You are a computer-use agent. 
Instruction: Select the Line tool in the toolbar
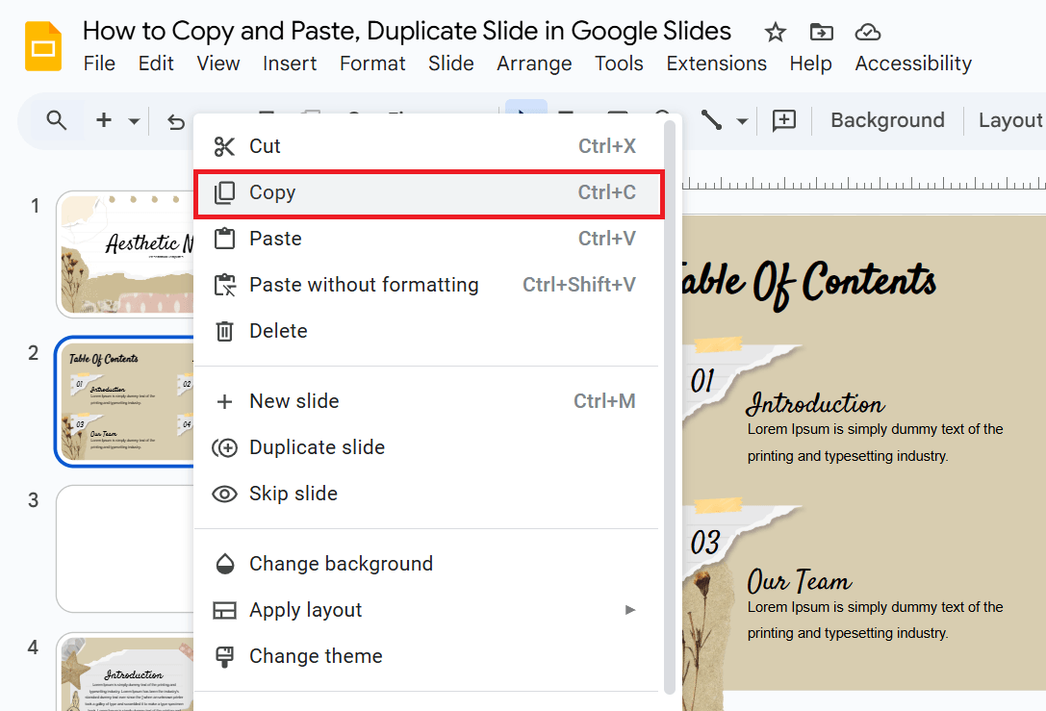(709, 119)
